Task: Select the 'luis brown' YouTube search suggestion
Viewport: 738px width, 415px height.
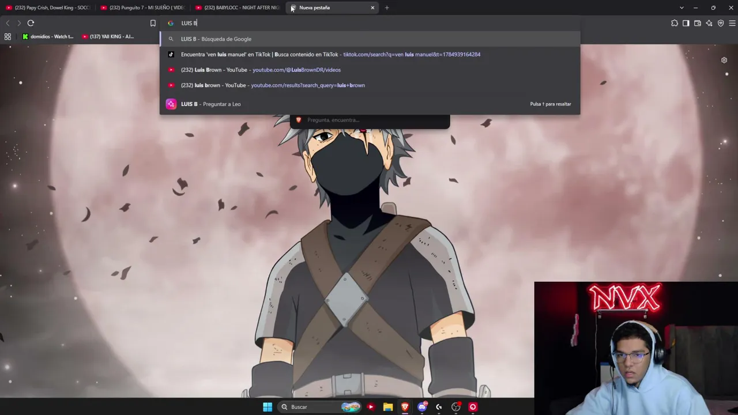Action: [370, 85]
